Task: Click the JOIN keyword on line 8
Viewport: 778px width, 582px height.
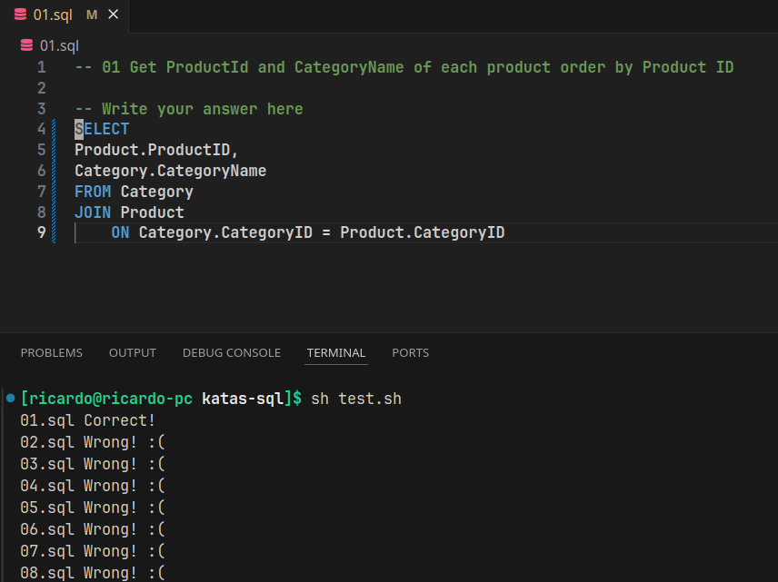Action: [93, 212]
